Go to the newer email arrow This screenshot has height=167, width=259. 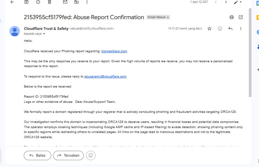(x=216, y=2)
